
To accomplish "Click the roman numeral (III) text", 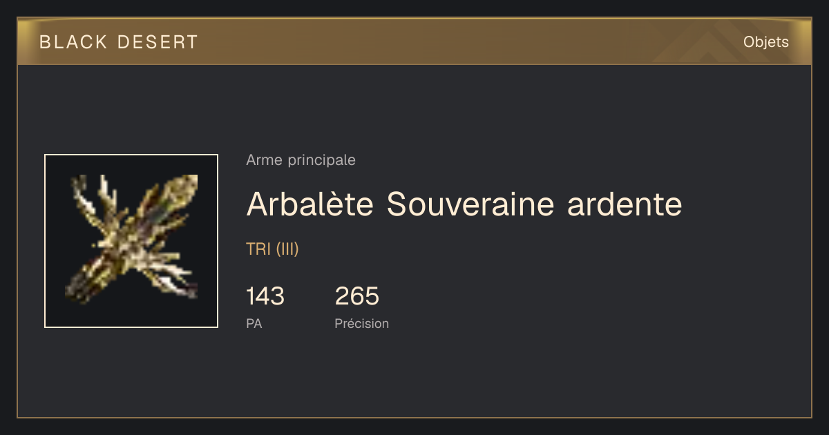I will tap(287, 249).
